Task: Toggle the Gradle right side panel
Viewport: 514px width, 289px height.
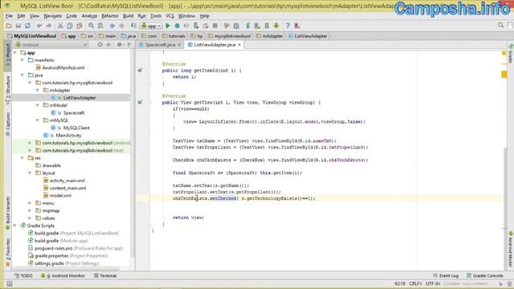Action: [x=511, y=54]
